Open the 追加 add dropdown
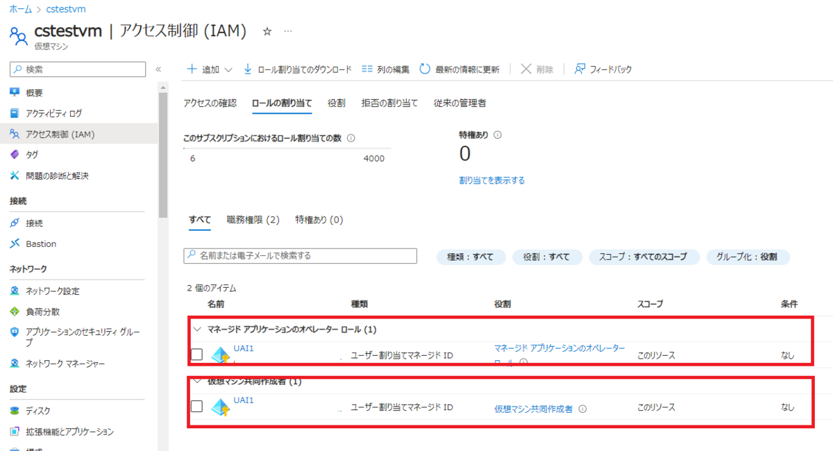 tap(210, 69)
